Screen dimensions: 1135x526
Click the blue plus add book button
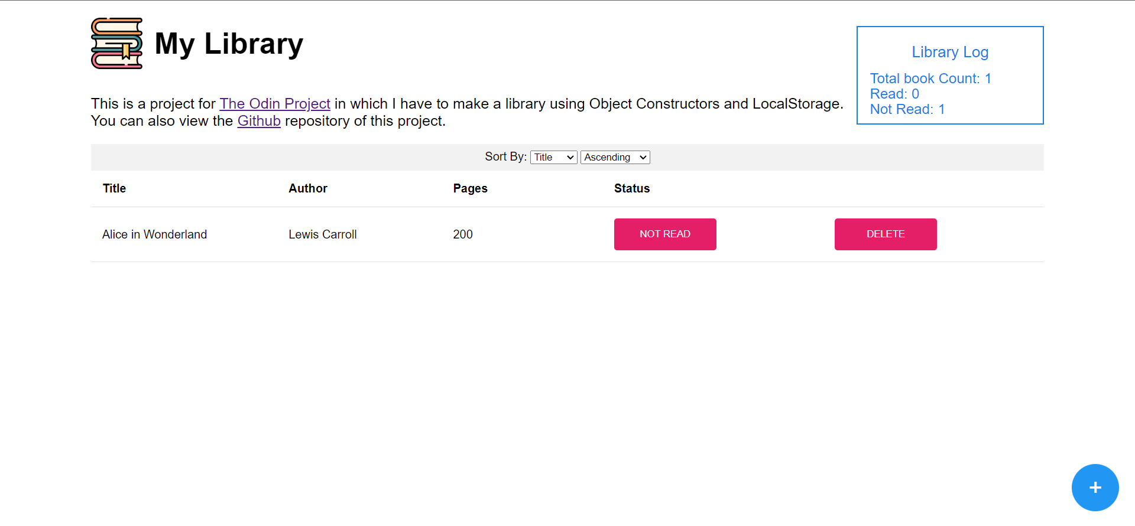1095,488
